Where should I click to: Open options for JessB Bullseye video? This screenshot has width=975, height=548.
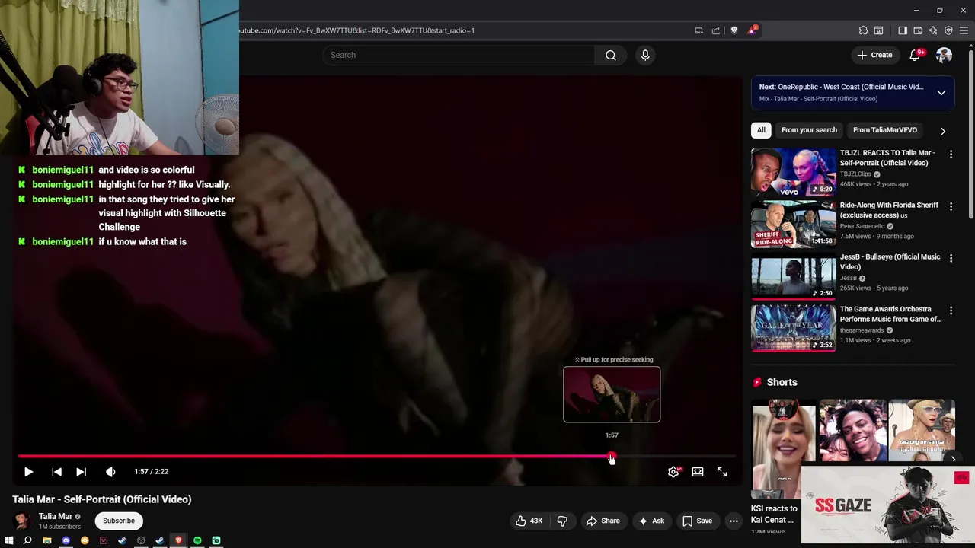pyautogui.click(x=951, y=259)
